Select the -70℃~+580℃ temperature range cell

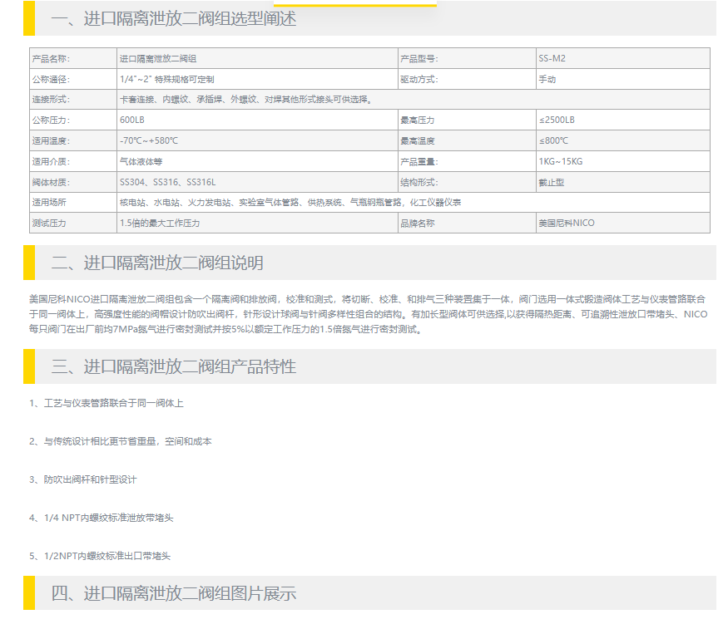tap(149, 141)
